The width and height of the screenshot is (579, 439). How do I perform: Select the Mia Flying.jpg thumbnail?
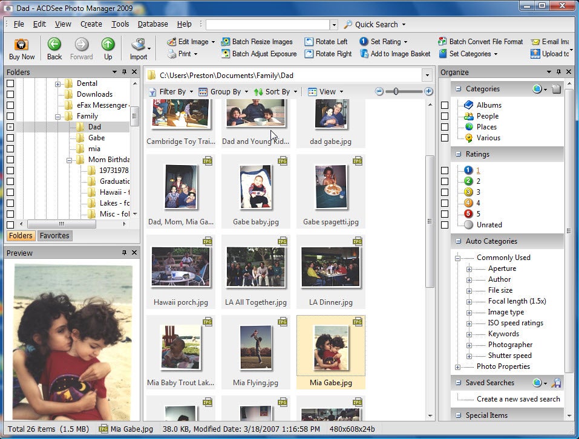[255, 352]
